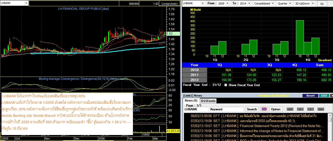Click the current price tag 1.52
The height and width of the screenshot is (141, 333).
coord(173,34)
